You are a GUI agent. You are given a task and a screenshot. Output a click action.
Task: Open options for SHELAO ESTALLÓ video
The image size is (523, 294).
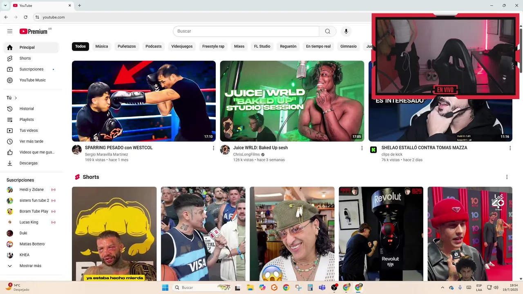pos(510,148)
